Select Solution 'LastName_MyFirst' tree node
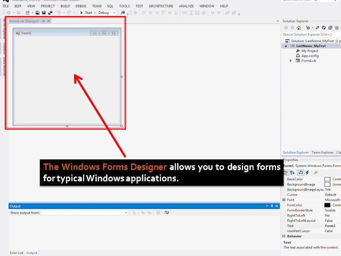The width and height of the screenshot is (341, 256). coord(313,41)
